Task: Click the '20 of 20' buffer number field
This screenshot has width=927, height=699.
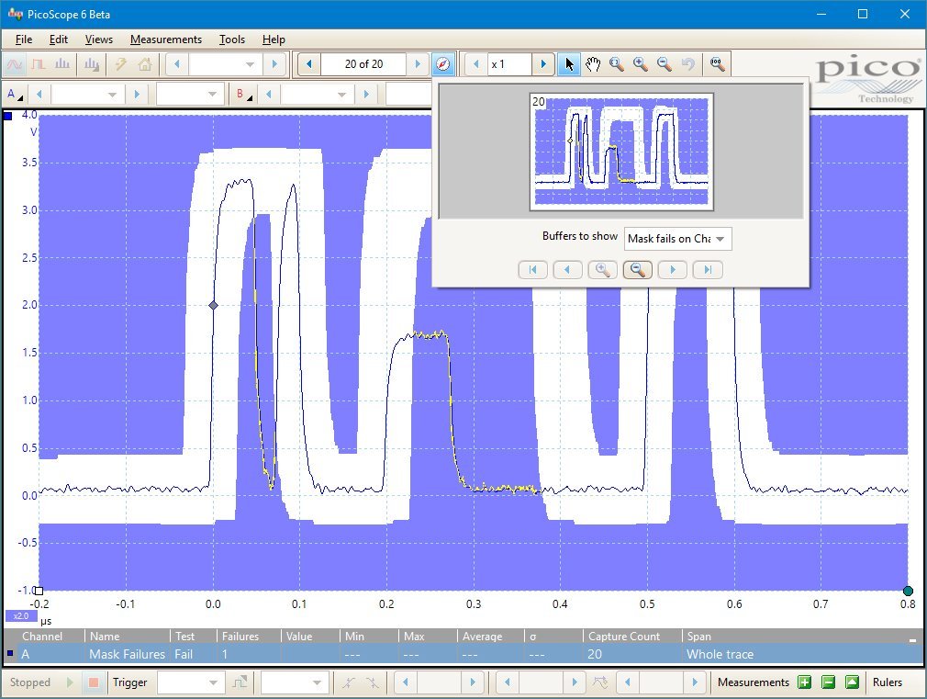Action: click(x=363, y=64)
